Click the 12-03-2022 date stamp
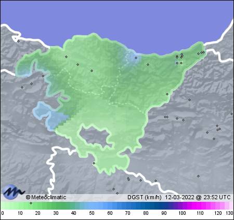 (179, 197)
